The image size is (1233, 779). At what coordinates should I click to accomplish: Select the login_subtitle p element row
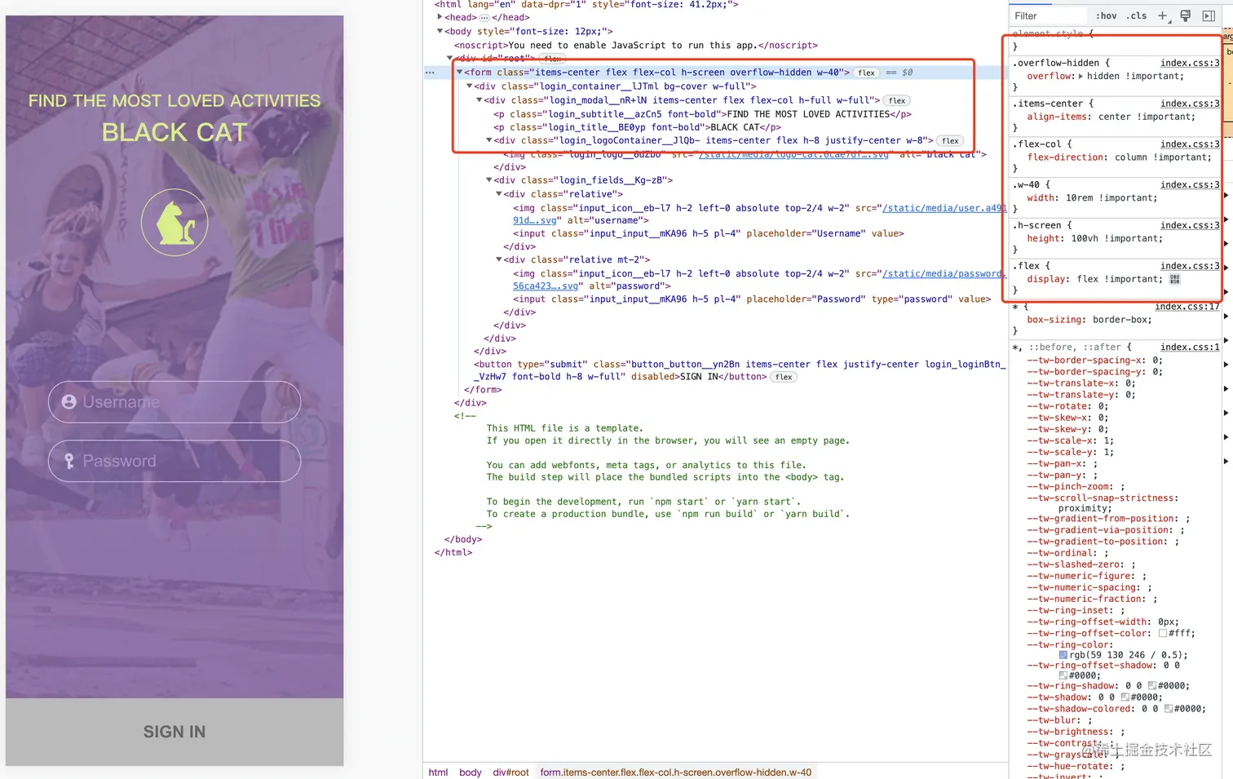tap(702, 114)
